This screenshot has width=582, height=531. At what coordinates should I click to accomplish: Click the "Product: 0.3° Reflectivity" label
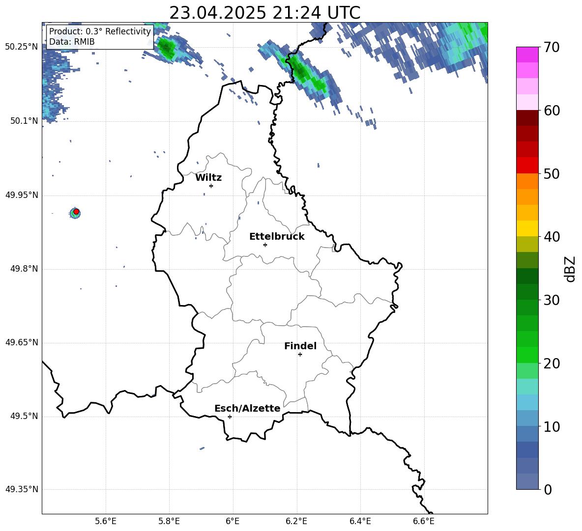pos(100,31)
